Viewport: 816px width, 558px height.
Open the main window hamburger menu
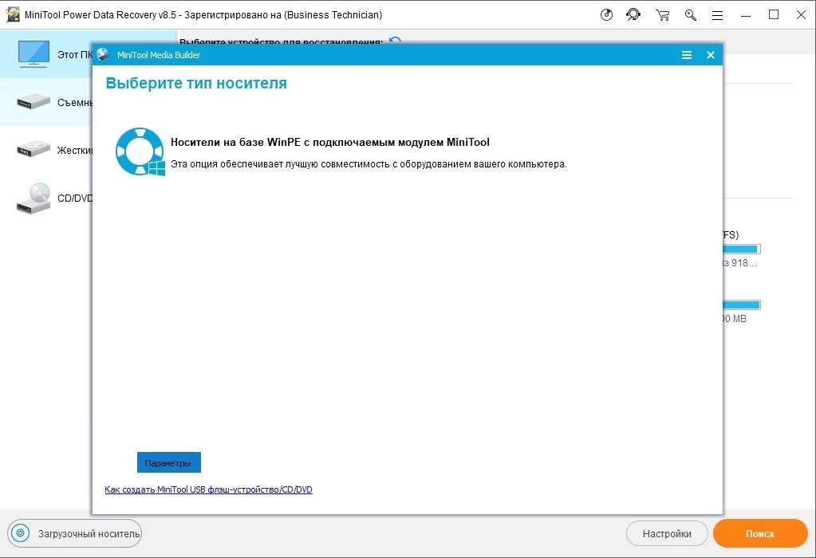click(718, 16)
